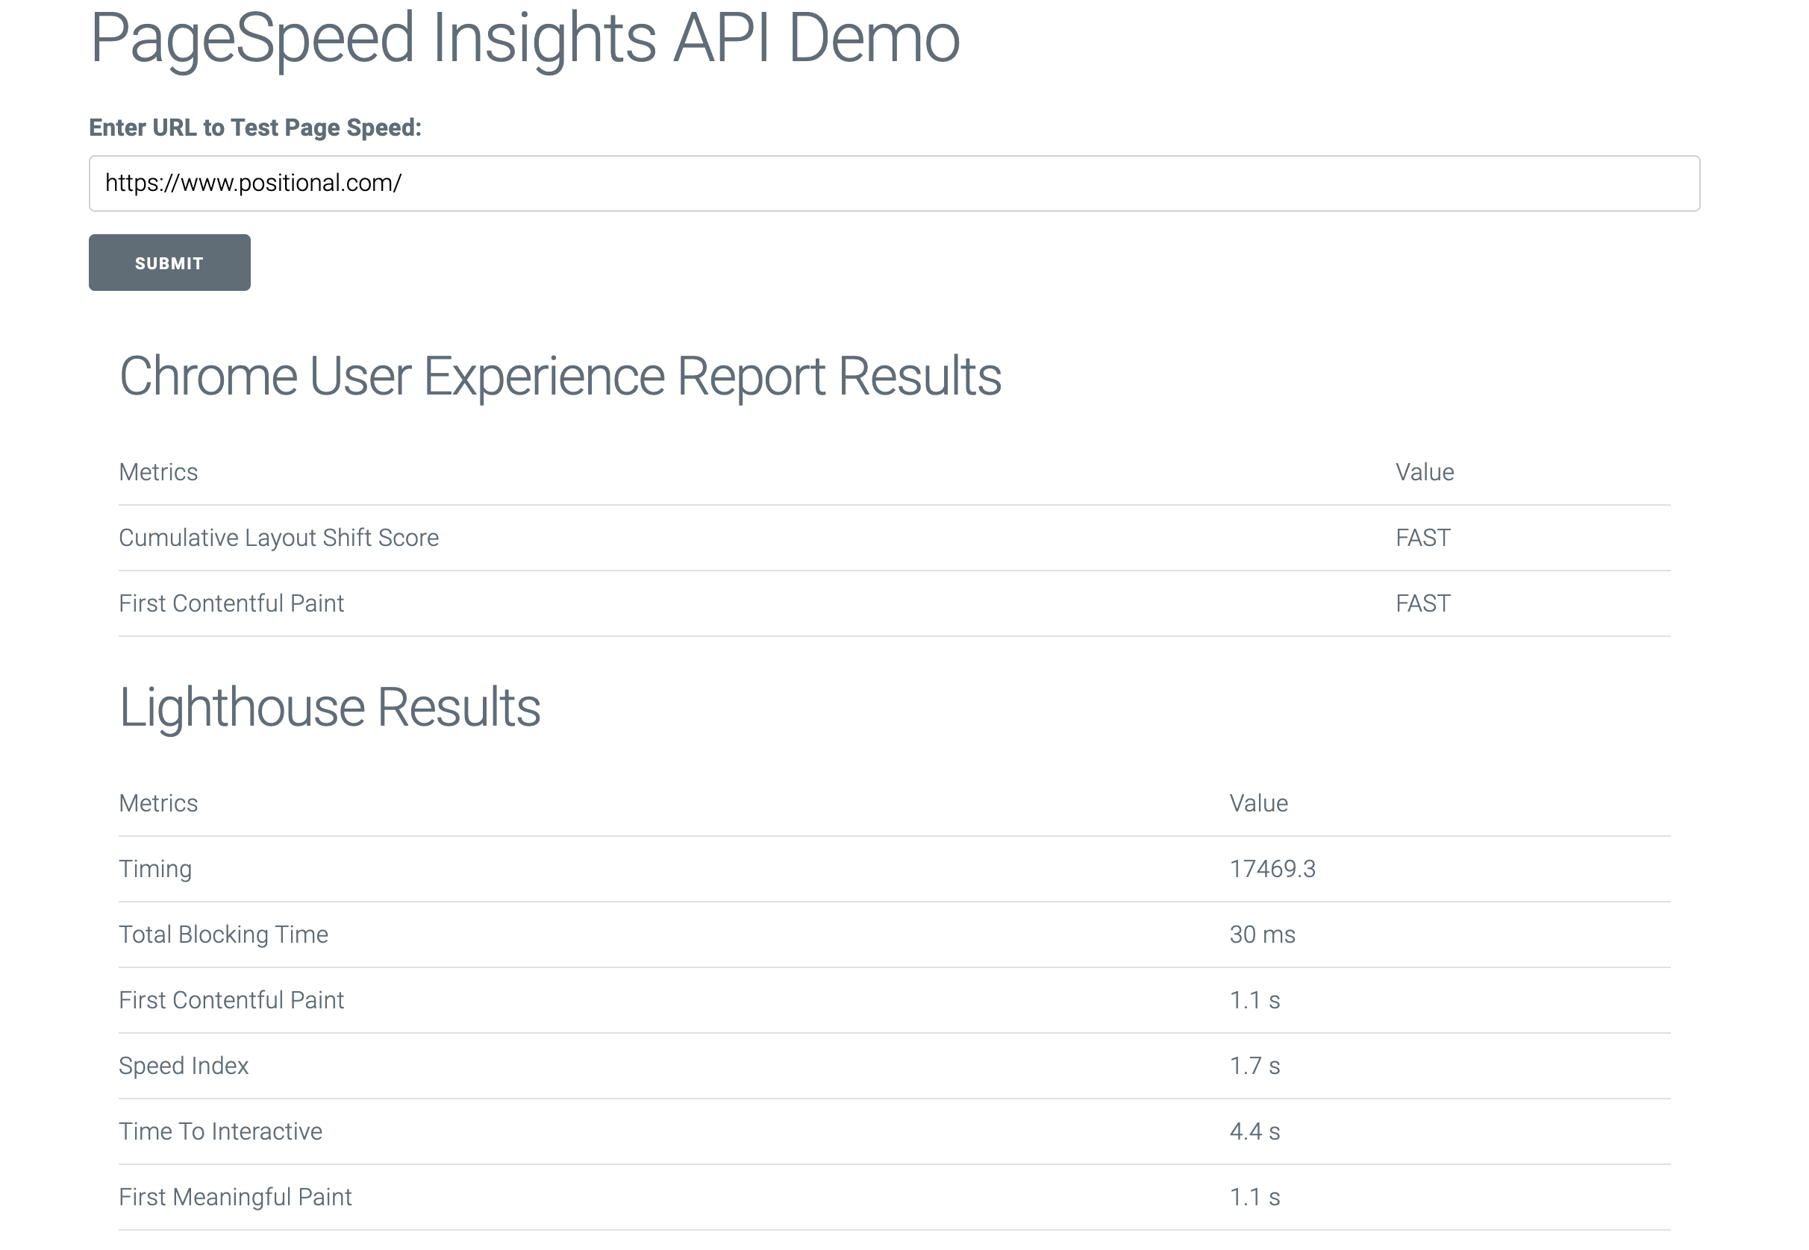This screenshot has height=1250, width=1809.
Task: Click the 17469.3 timing value
Action: click(1272, 870)
